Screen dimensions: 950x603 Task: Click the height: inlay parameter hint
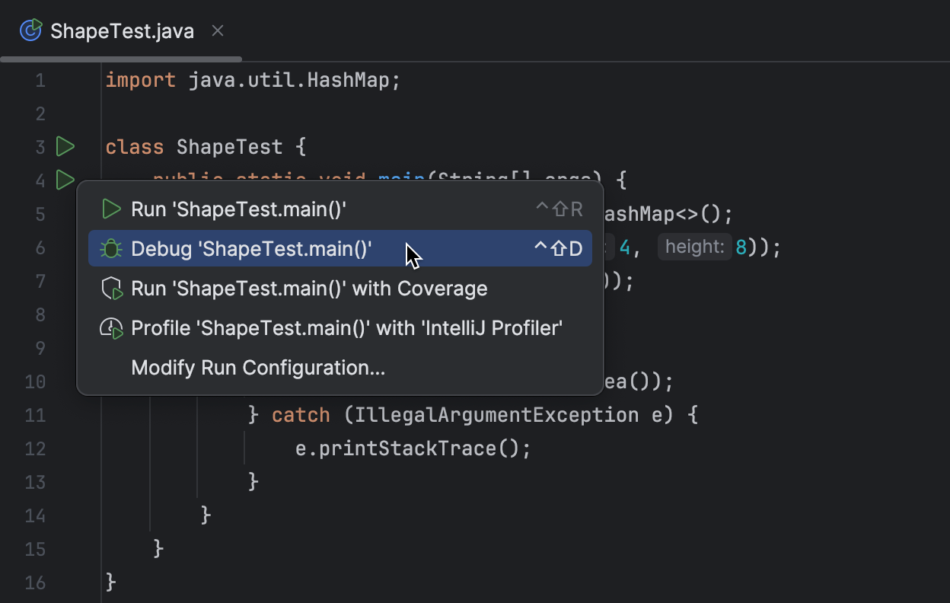coord(694,246)
